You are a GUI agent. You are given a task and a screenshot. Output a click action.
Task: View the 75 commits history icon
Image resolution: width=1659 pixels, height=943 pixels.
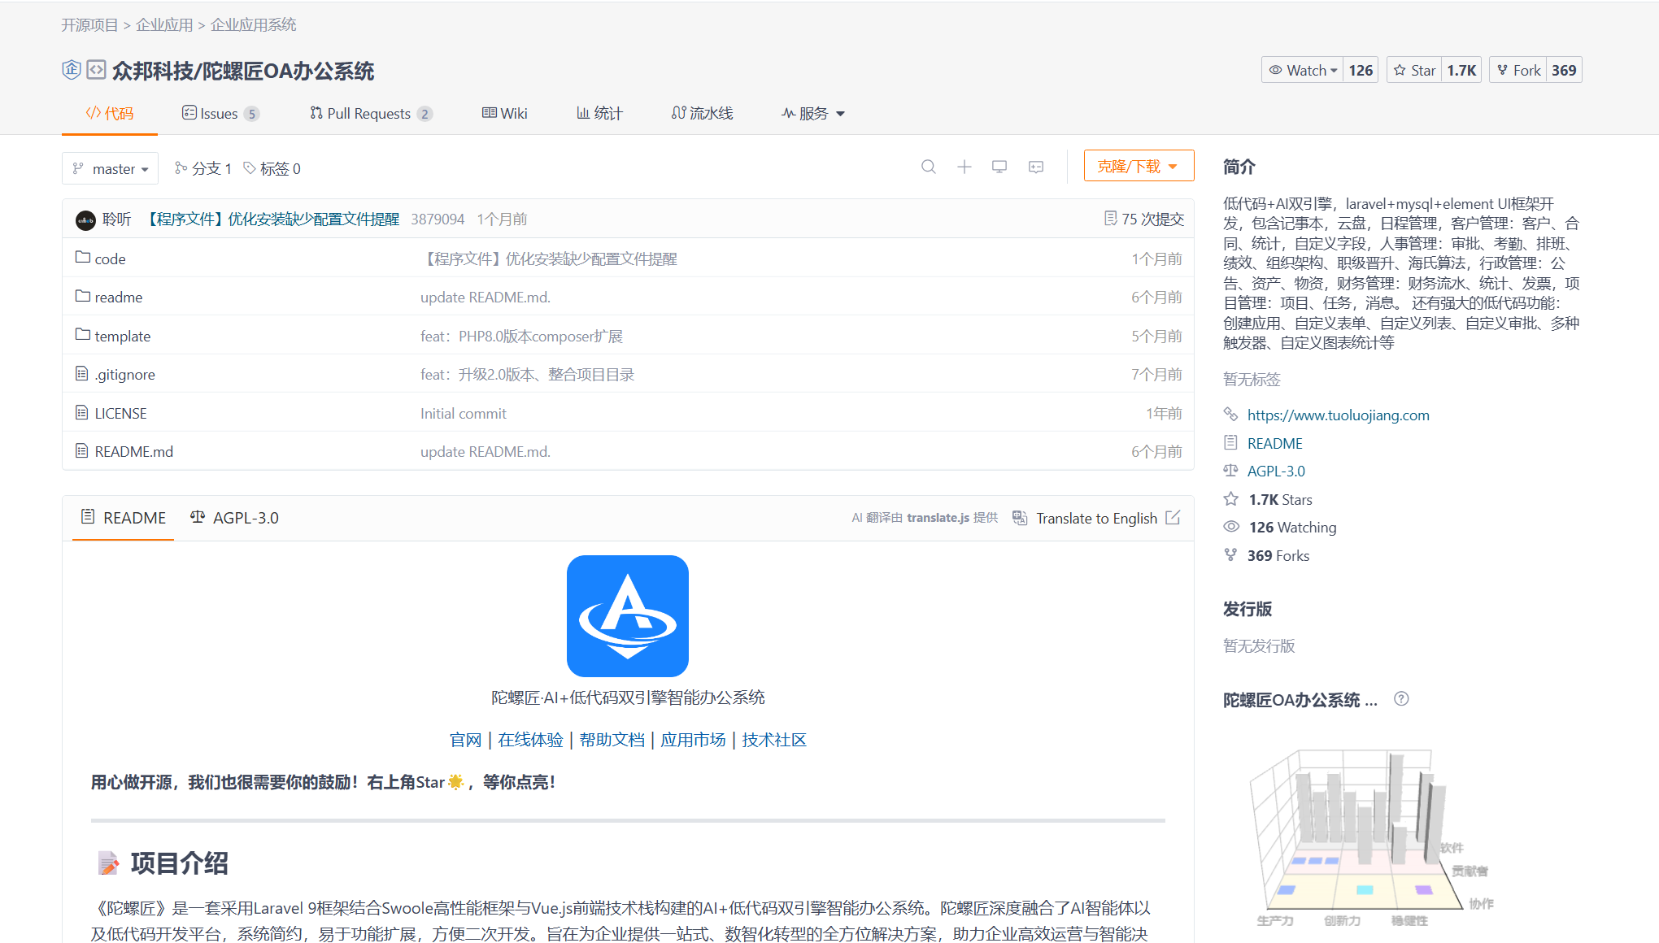pyautogui.click(x=1112, y=218)
